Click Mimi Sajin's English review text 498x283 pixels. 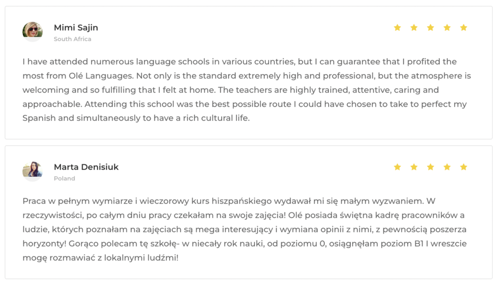click(x=247, y=90)
